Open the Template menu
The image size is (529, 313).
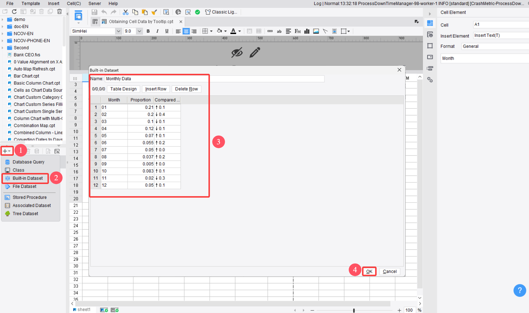pos(31,3)
